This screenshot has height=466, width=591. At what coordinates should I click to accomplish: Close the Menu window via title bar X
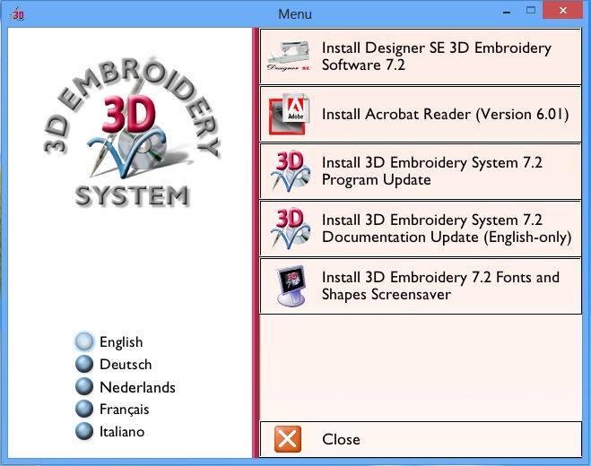pyautogui.click(x=563, y=10)
